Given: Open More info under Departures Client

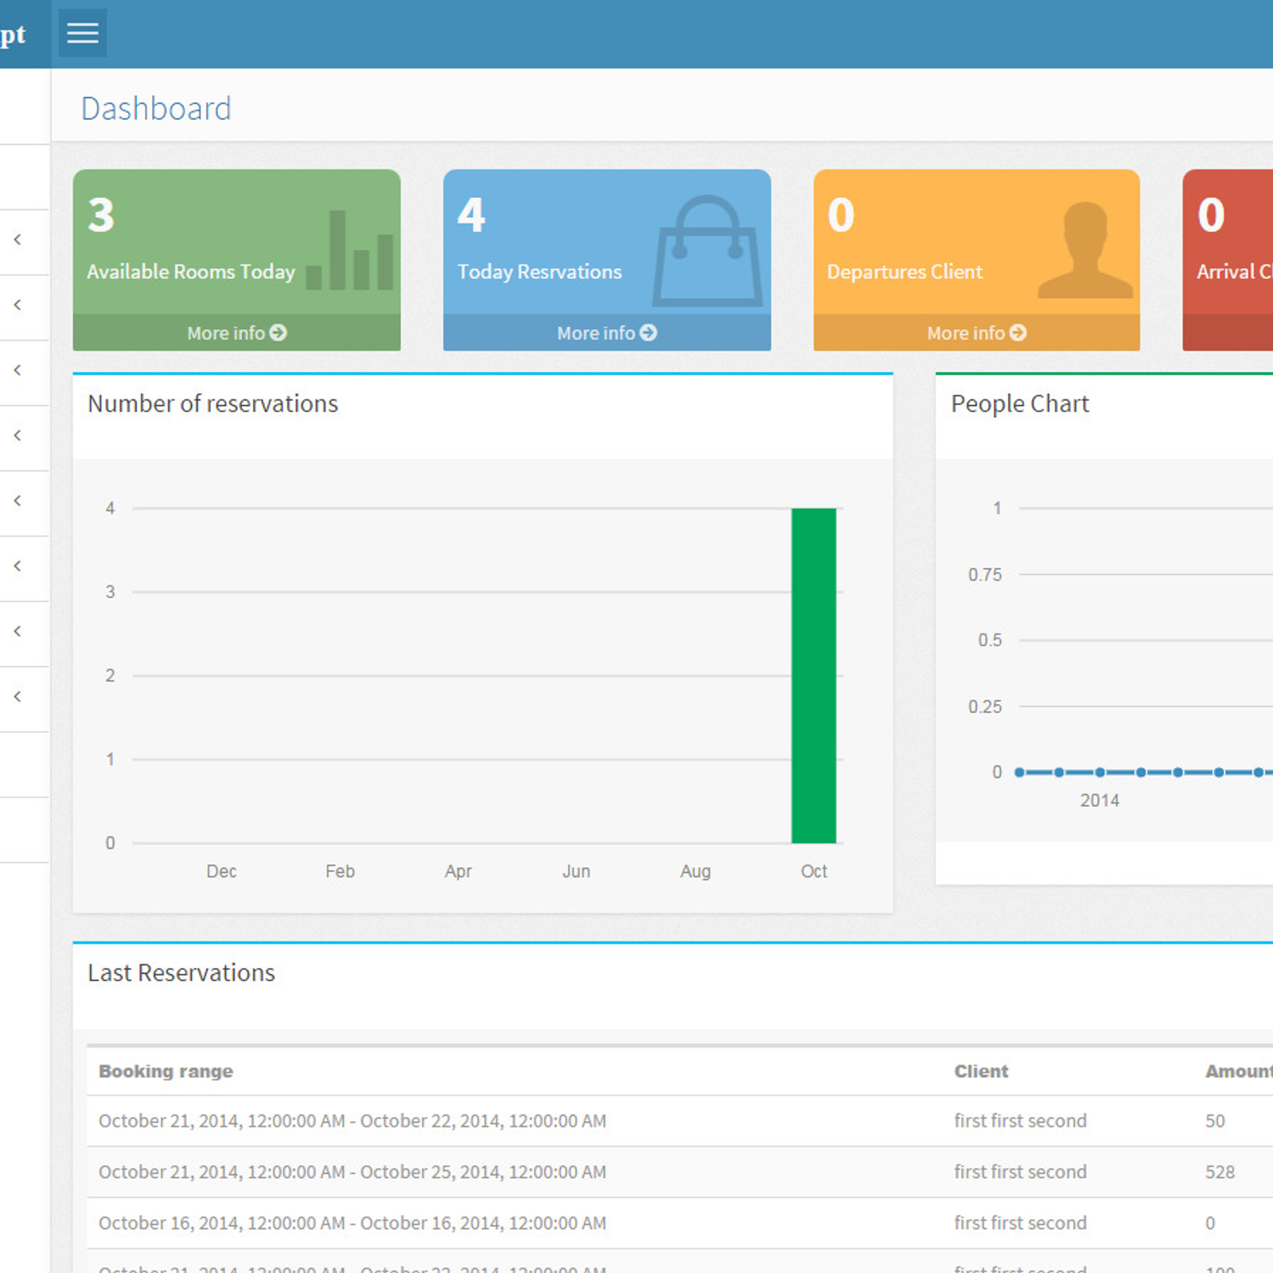Looking at the screenshot, I should coord(976,333).
